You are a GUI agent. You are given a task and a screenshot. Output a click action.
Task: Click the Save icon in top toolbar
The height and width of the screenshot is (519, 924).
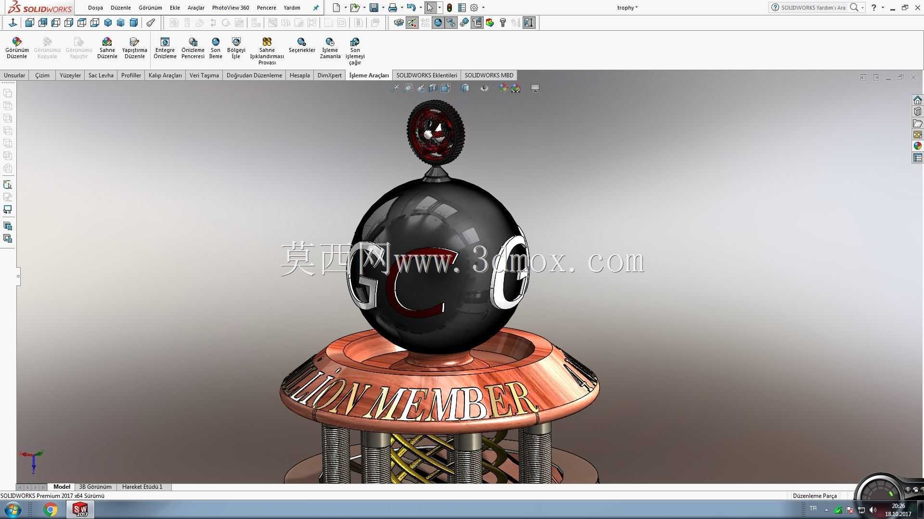click(x=374, y=8)
